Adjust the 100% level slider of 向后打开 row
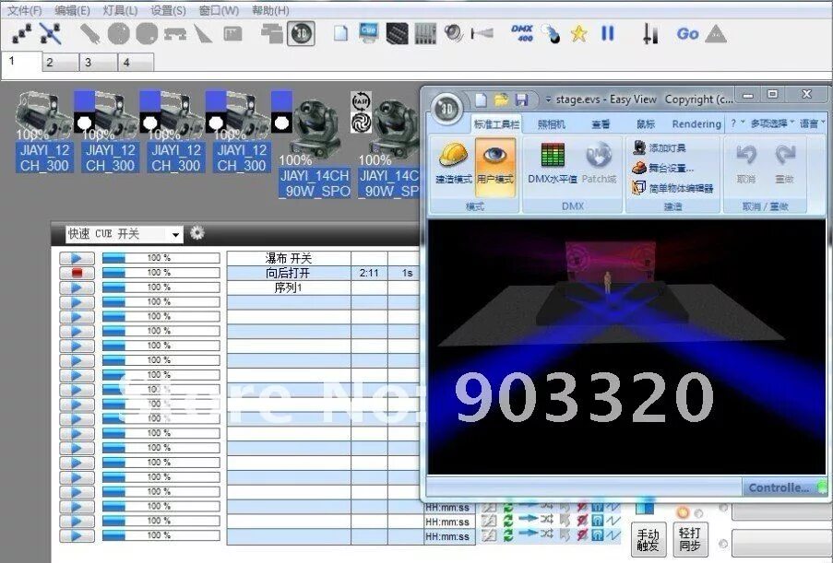 click(161, 273)
